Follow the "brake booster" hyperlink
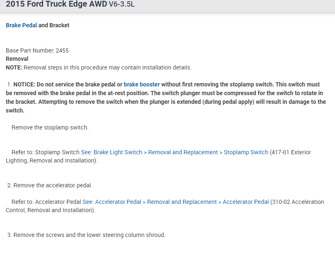Screen dimensions: 335x256 coord(141,84)
